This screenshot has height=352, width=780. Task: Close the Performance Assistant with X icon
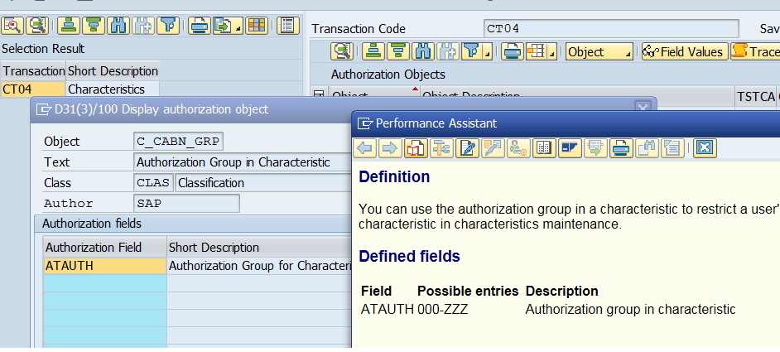[704, 148]
